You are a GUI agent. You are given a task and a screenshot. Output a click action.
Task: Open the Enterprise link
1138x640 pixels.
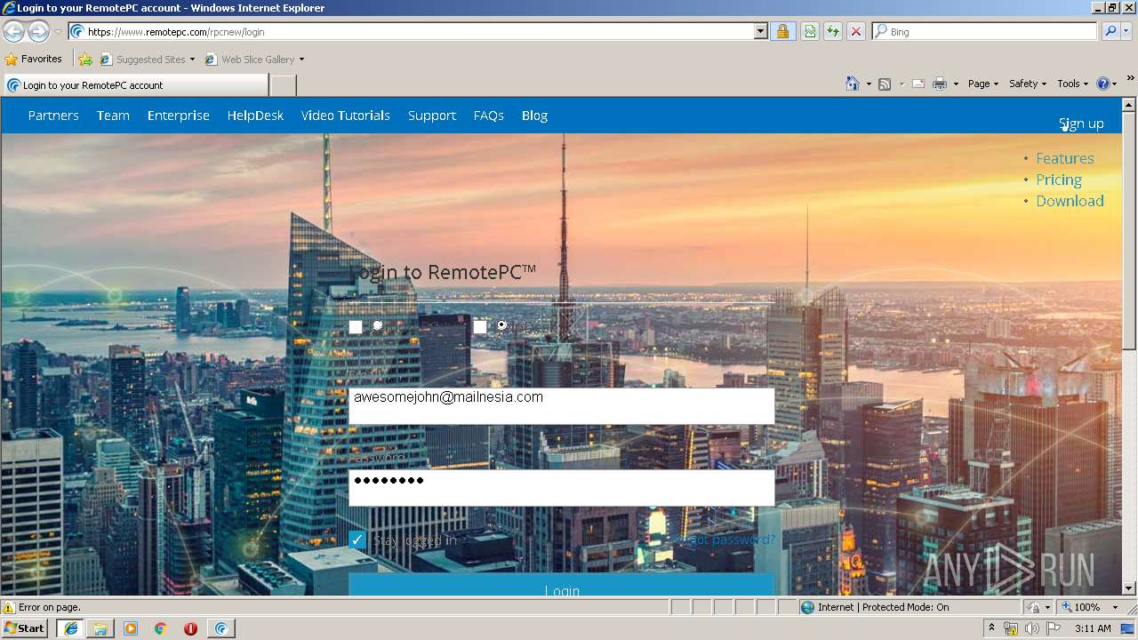179,116
